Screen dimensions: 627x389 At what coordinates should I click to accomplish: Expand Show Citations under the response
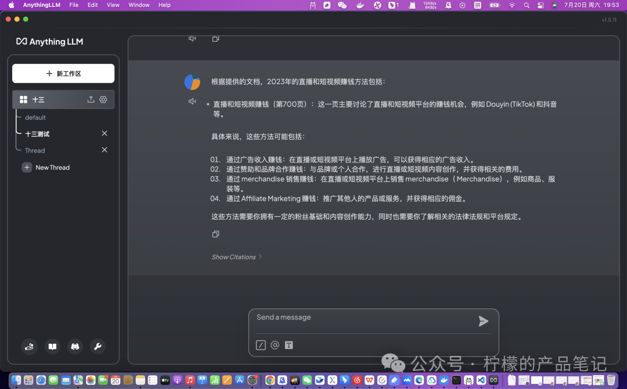click(235, 257)
